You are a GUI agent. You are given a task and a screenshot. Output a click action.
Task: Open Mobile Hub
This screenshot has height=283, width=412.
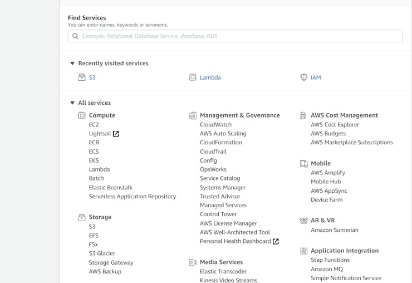tap(326, 182)
